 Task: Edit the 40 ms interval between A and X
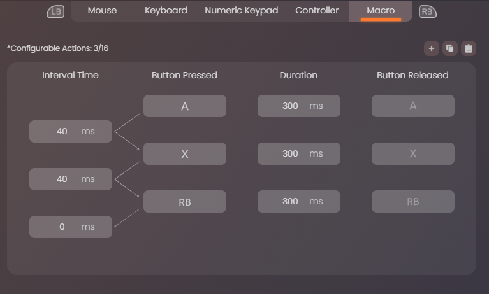71,132
